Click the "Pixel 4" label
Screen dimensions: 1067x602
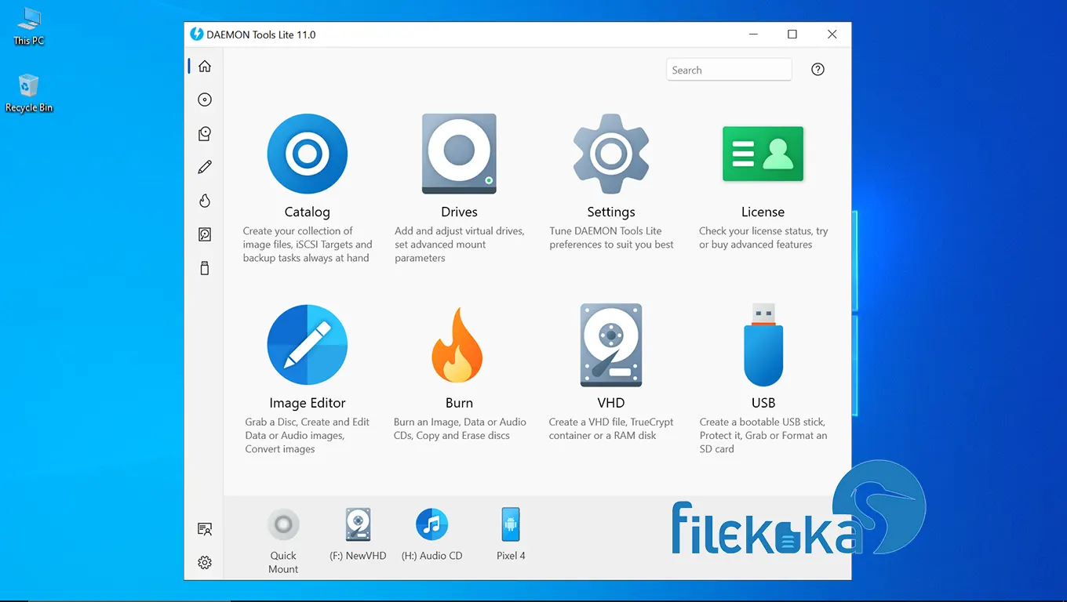[x=511, y=556]
